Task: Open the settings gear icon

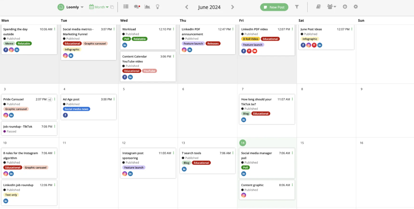Action: 356,7
